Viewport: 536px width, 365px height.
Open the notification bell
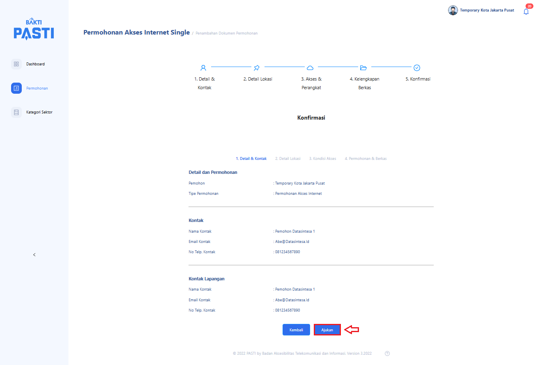(x=526, y=12)
